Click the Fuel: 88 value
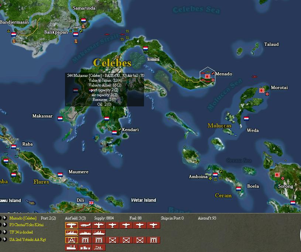 click(136, 218)
